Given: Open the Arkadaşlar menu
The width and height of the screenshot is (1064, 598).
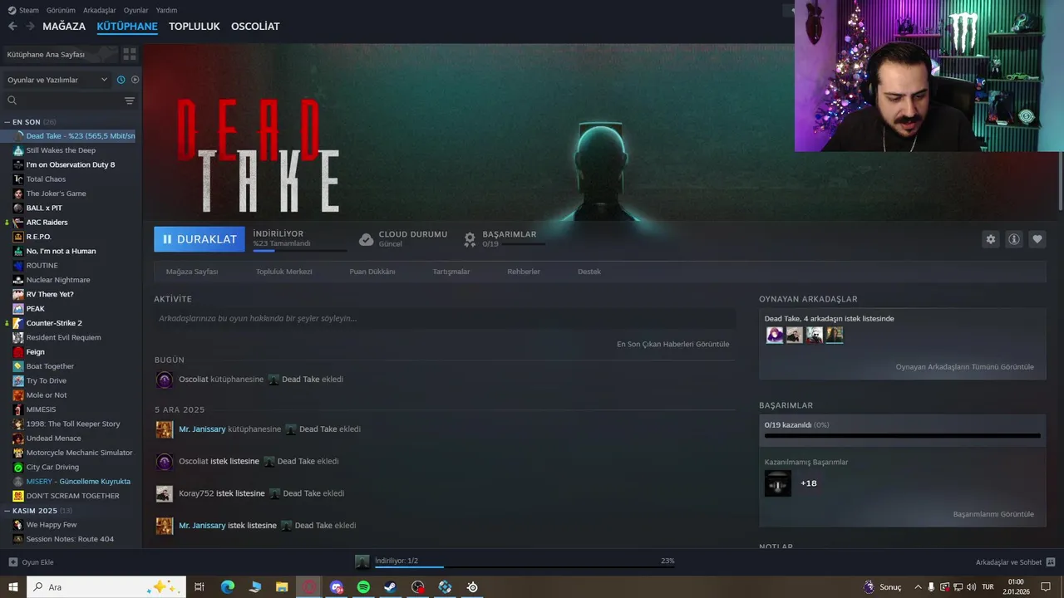Looking at the screenshot, I should pos(100,10).
